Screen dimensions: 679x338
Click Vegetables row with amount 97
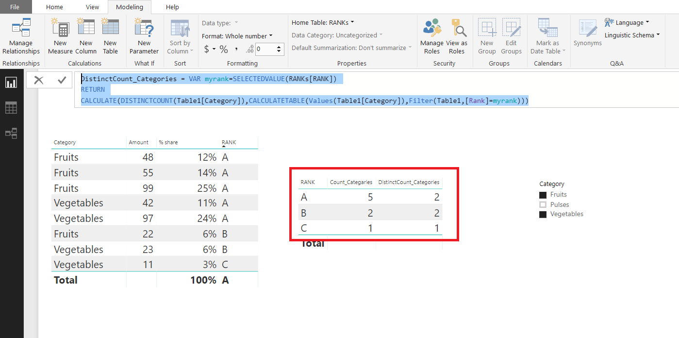coord(155,218)
